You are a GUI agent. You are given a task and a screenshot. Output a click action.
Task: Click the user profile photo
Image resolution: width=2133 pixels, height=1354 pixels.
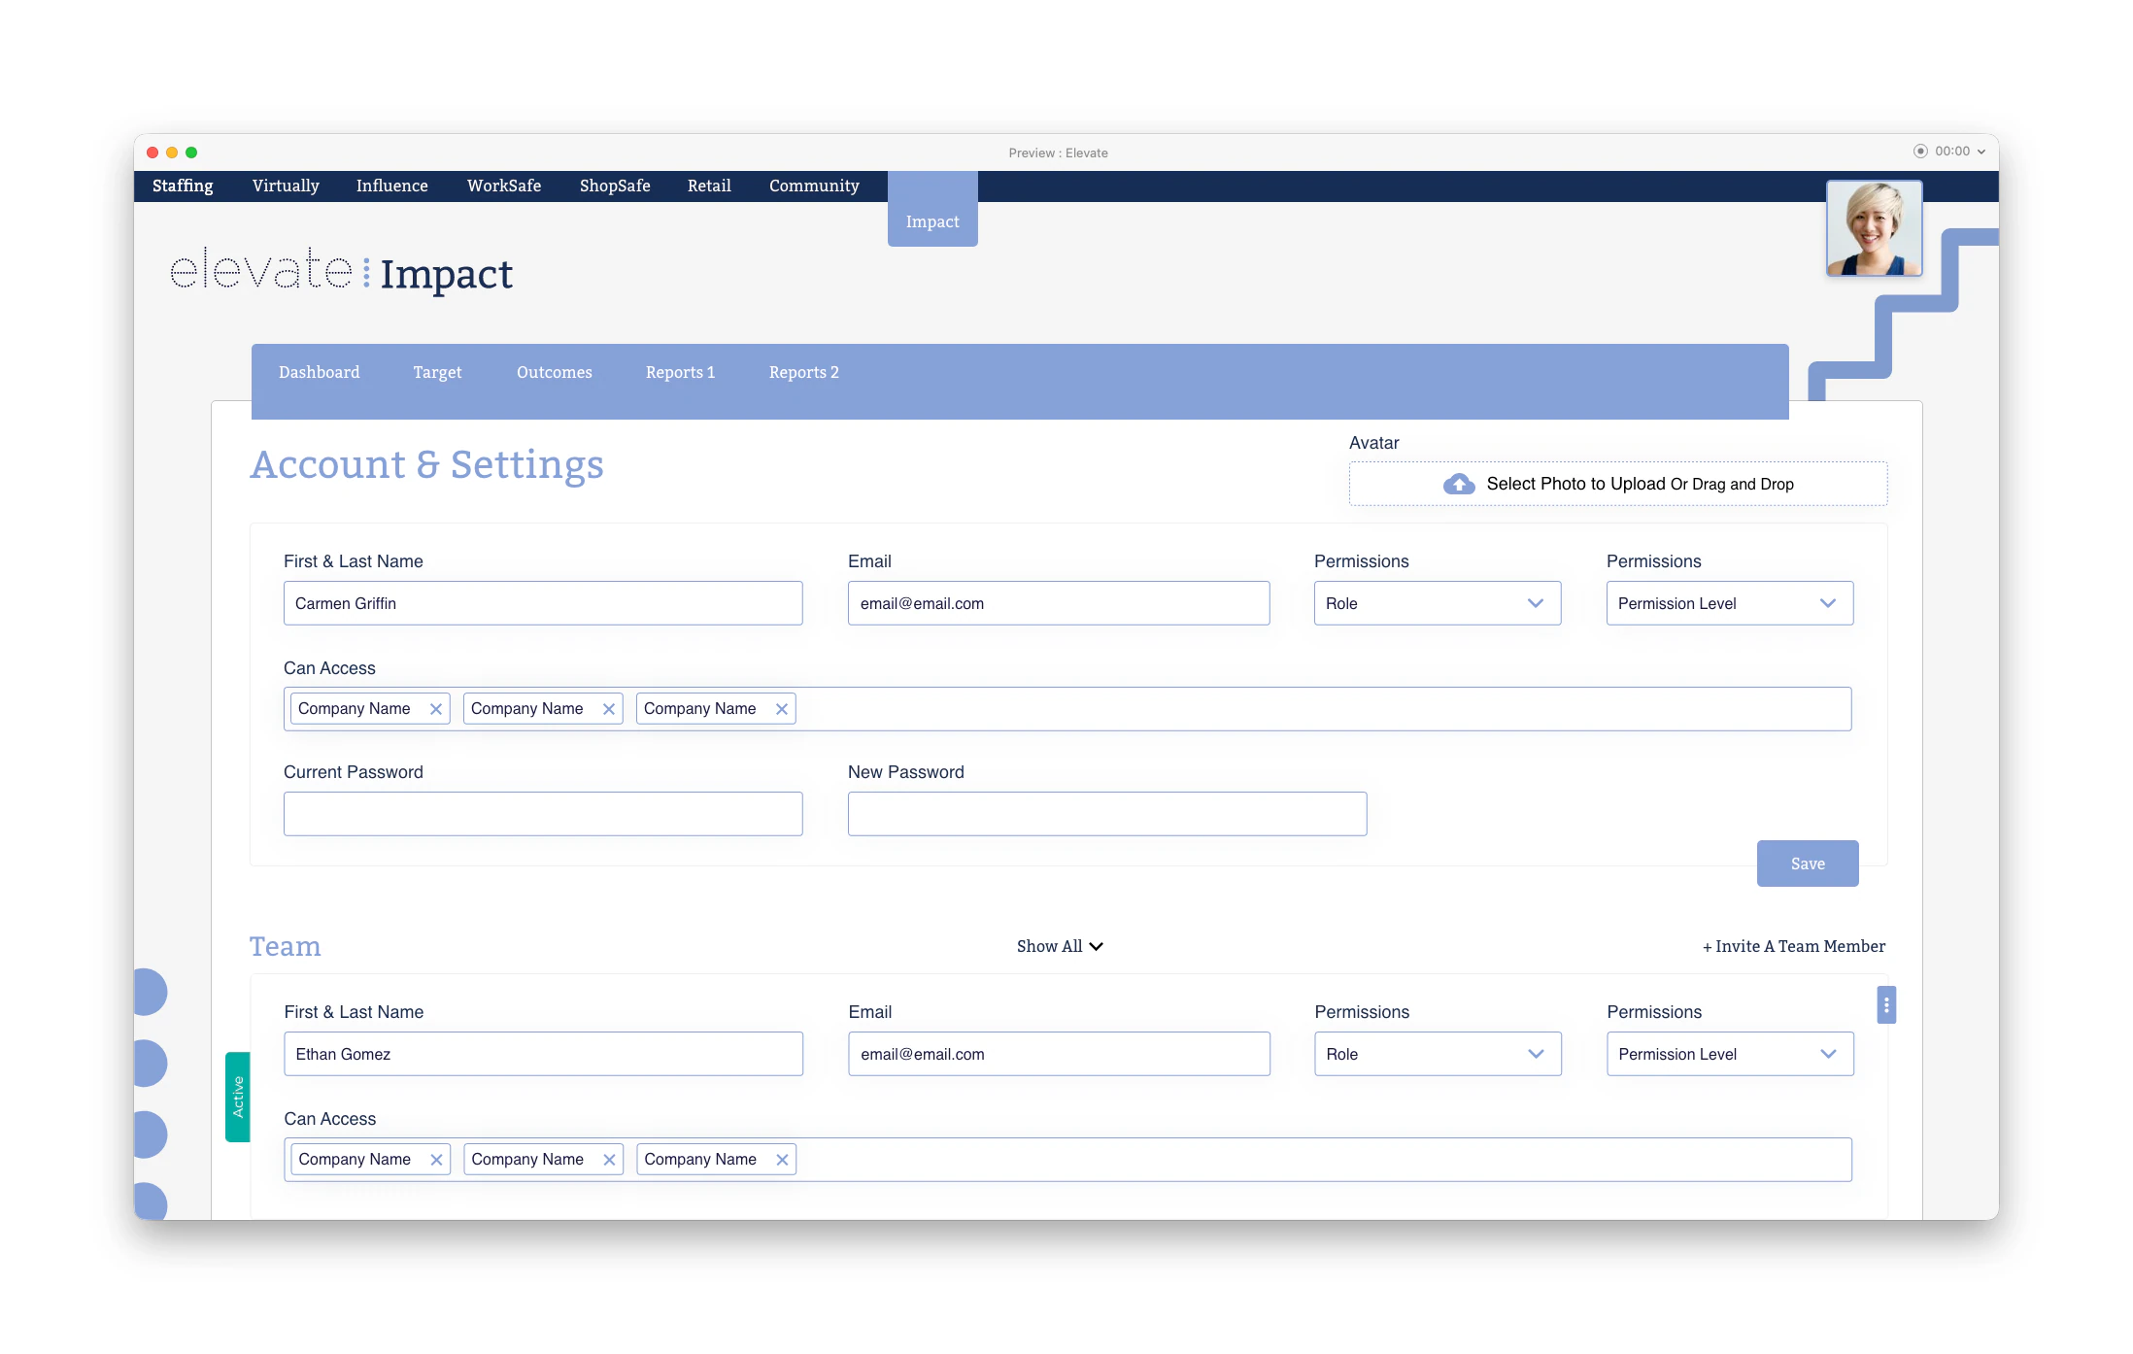tap(1874, 228)
